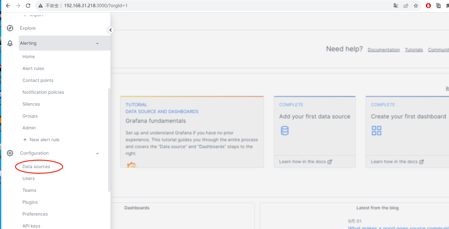Collapse the sidebar with arrow button
The image size is (449, 229).
(x=110, y=30)
